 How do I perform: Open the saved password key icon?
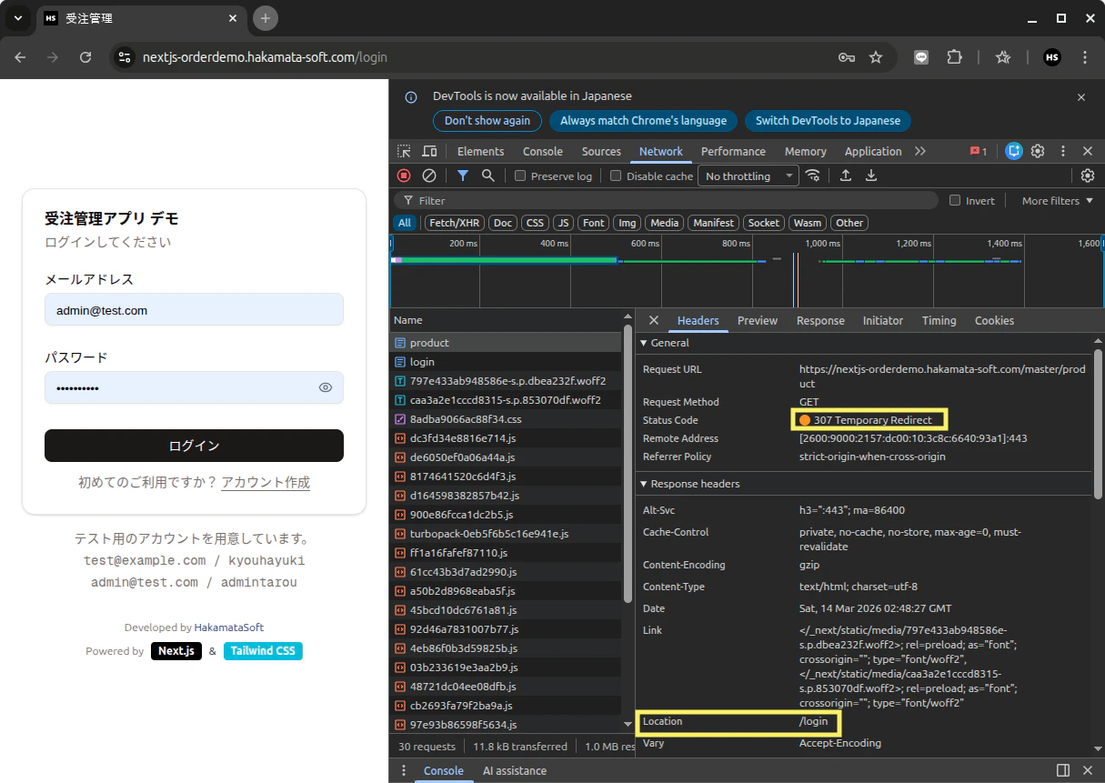[847, 56]
